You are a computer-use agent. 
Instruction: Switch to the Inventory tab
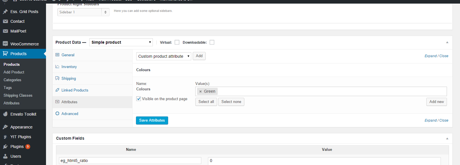[x=69, y=67]
